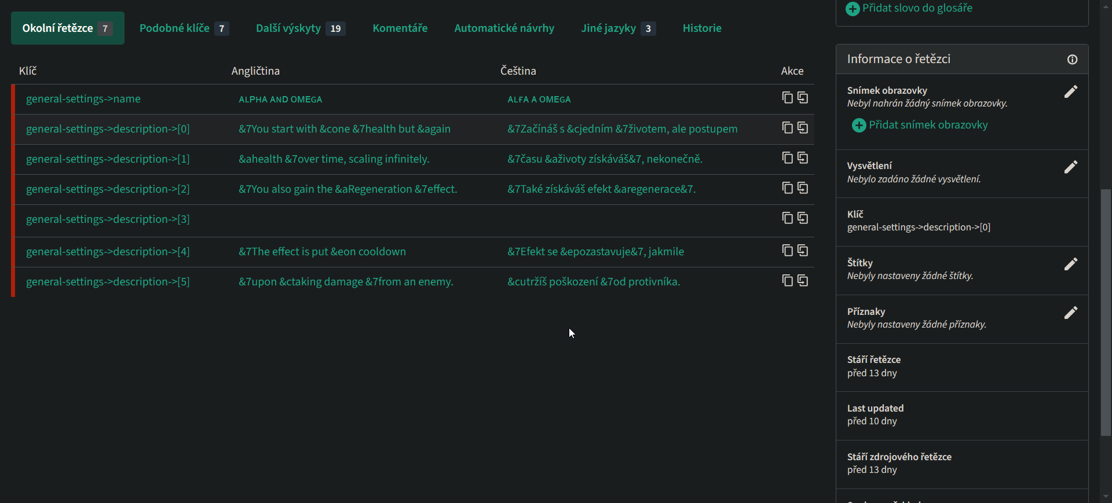
Task: Click the page vertical scrollbar thumb
Action: click(x=1106, y=313)
